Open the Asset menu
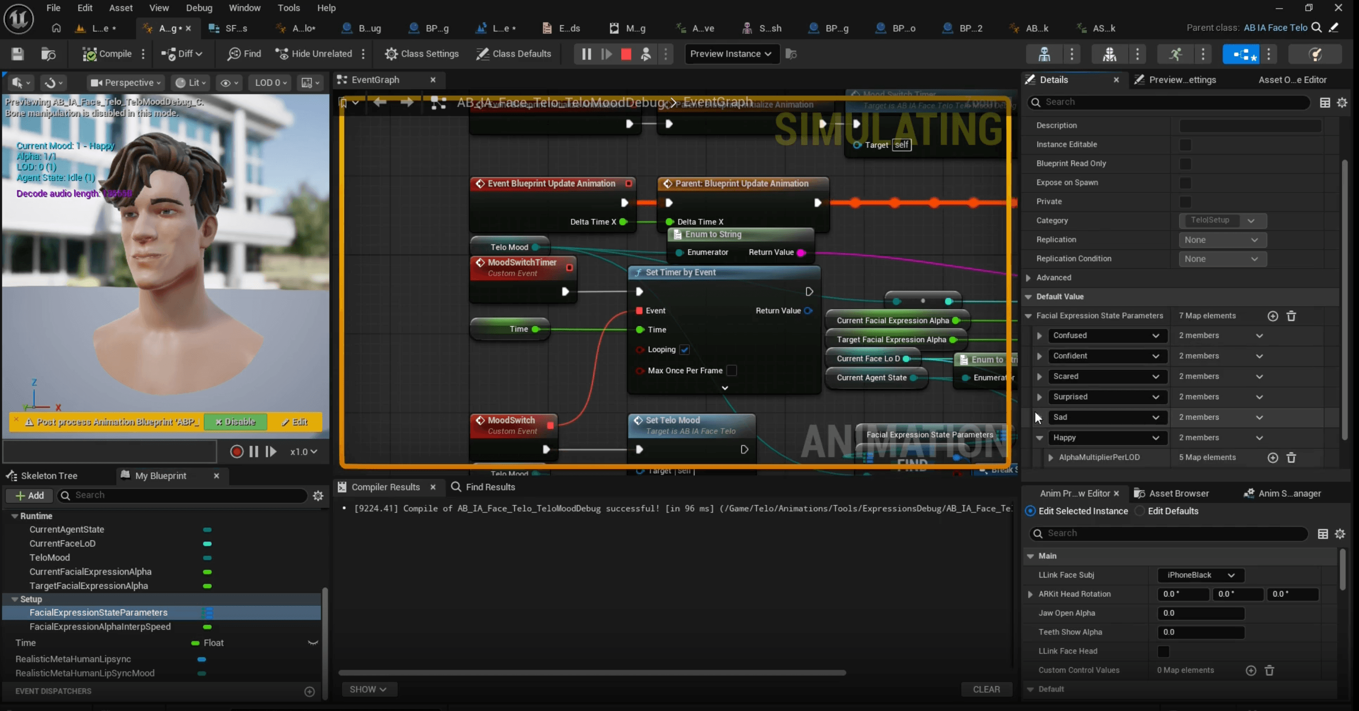 tap(121, 8)
